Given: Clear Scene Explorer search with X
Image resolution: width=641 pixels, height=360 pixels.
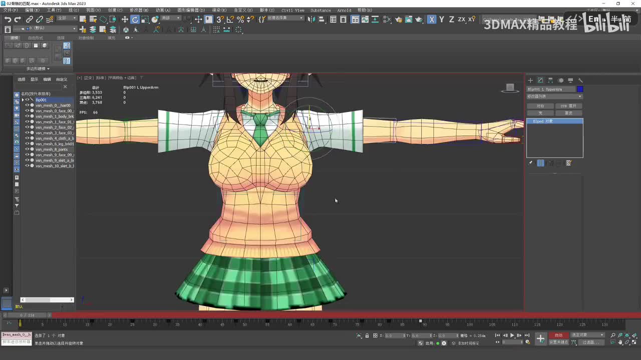Looking at the screenshot, I should pyautogui.click(x=65, y=86).
